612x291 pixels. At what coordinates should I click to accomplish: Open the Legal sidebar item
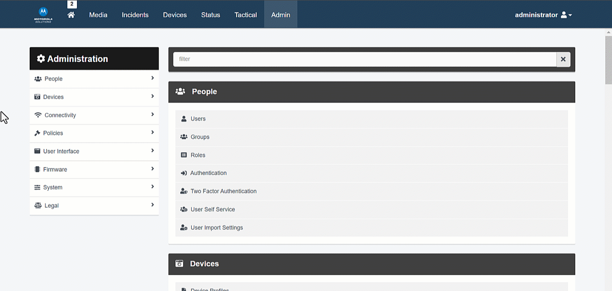(x=52, y=206)
